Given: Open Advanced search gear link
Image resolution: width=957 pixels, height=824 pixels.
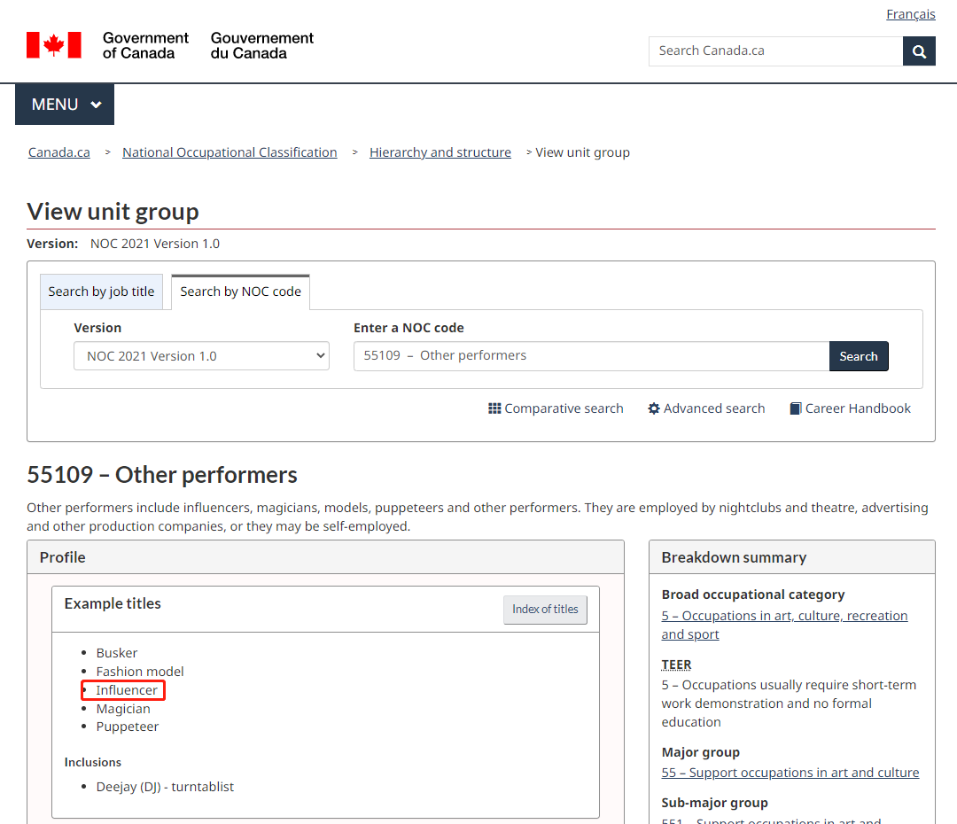Looking at the screenshot, I should coord(706,408).
